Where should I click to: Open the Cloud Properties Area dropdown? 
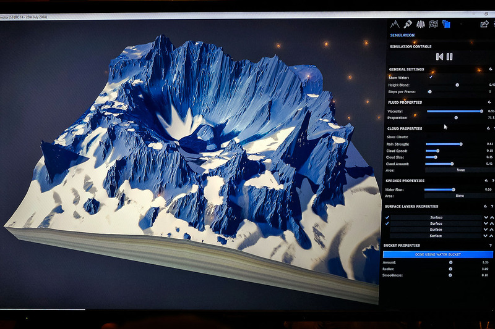click(x=460, y=170)
